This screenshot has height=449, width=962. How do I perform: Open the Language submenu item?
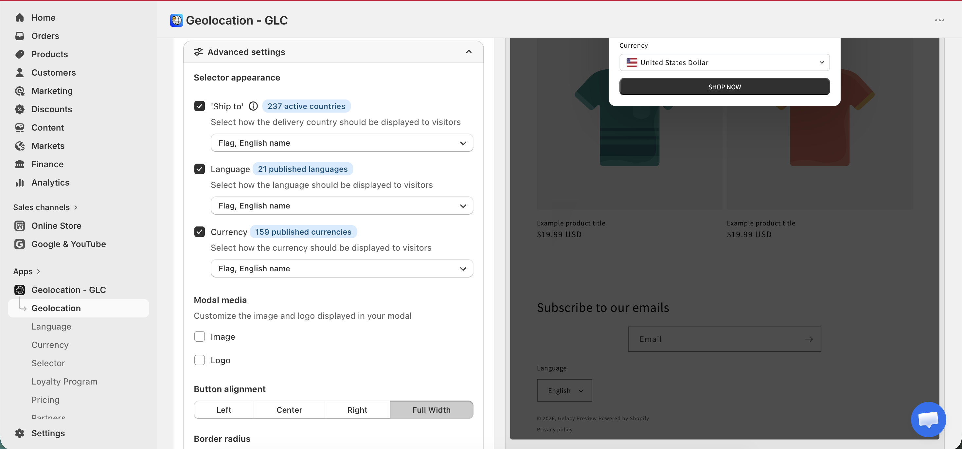click(x=51, y=327)
